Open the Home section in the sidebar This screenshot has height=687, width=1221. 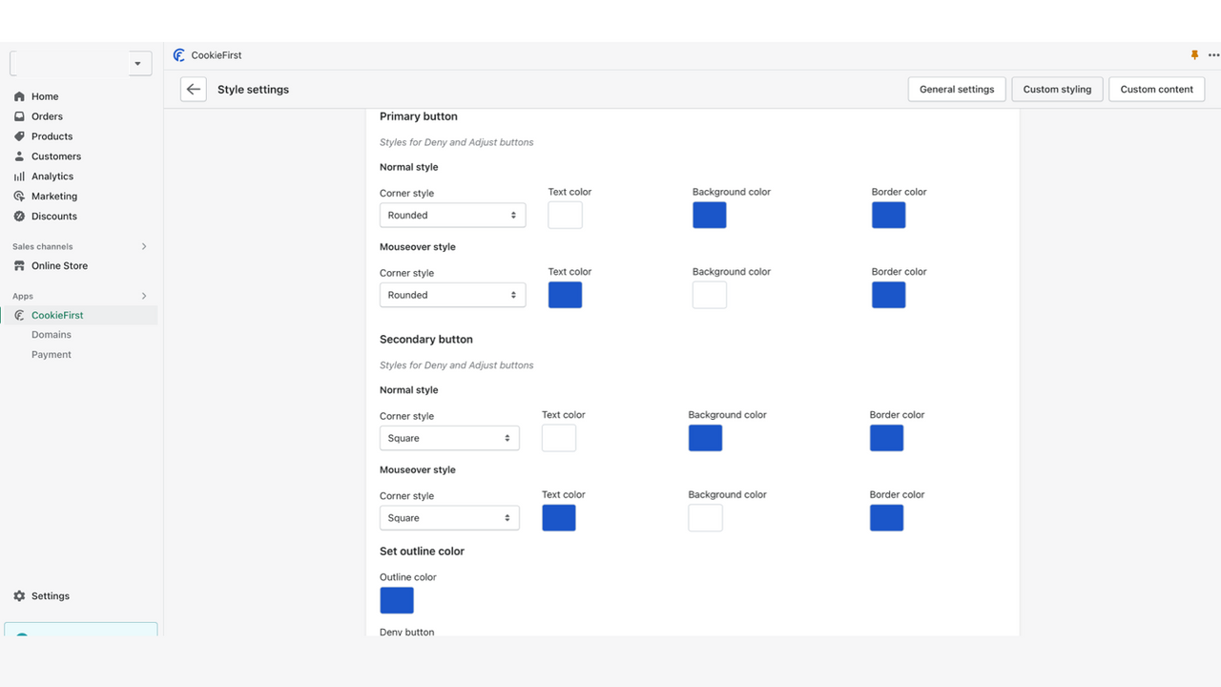click(x=41, y=95)
